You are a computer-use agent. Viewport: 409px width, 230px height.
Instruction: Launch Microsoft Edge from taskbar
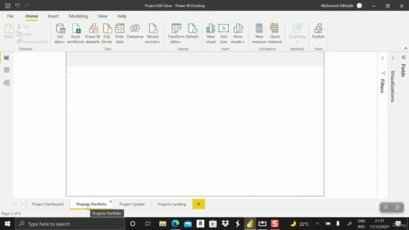175,224
